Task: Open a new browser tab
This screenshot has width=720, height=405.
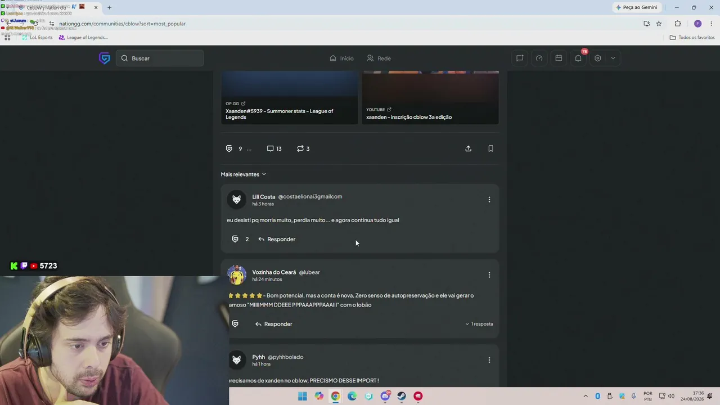Action: (x=109, y=7)
